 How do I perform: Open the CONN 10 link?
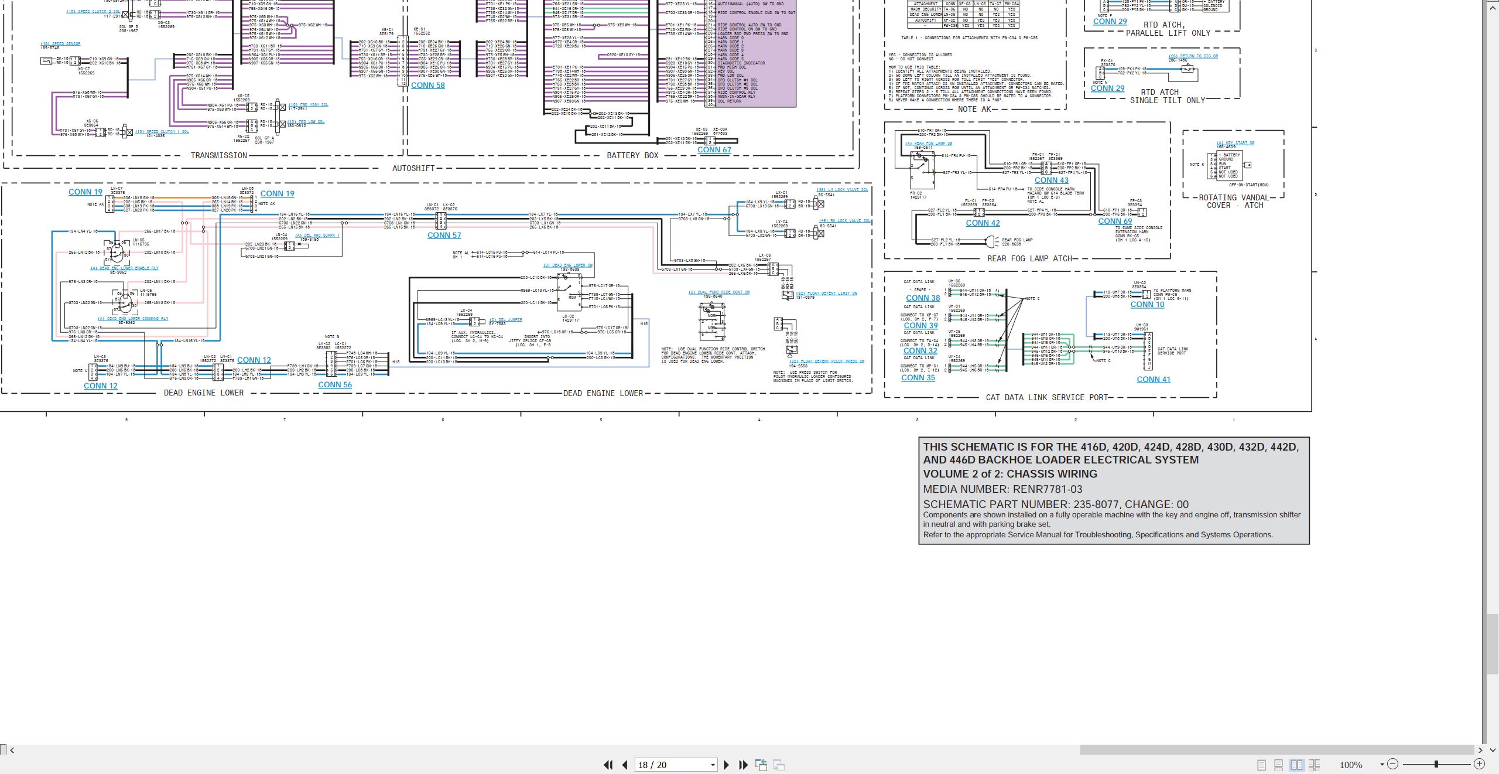[1147, 305]
